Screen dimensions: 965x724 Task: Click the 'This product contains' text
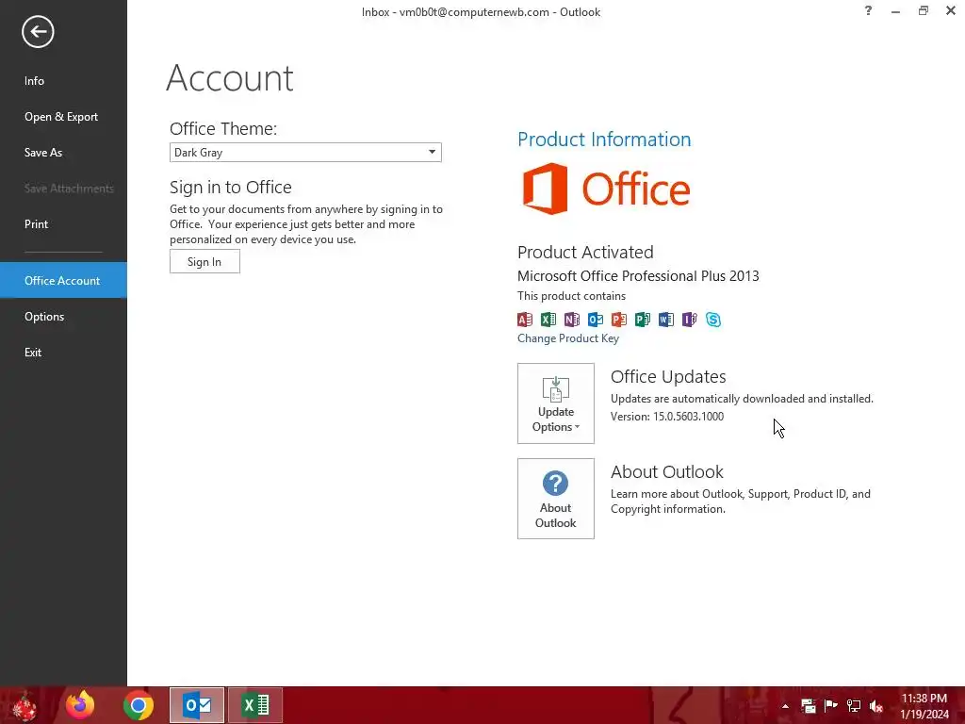coord(572,296)
